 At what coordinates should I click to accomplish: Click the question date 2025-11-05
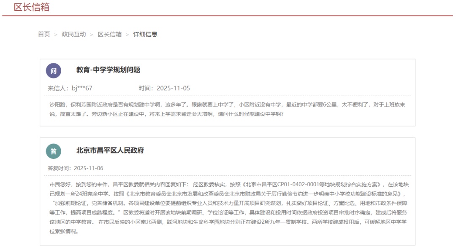(173, 88)
